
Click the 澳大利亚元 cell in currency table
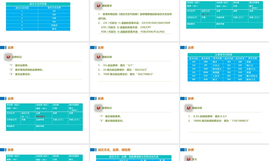pyautogui.click(x=252, y=76)
